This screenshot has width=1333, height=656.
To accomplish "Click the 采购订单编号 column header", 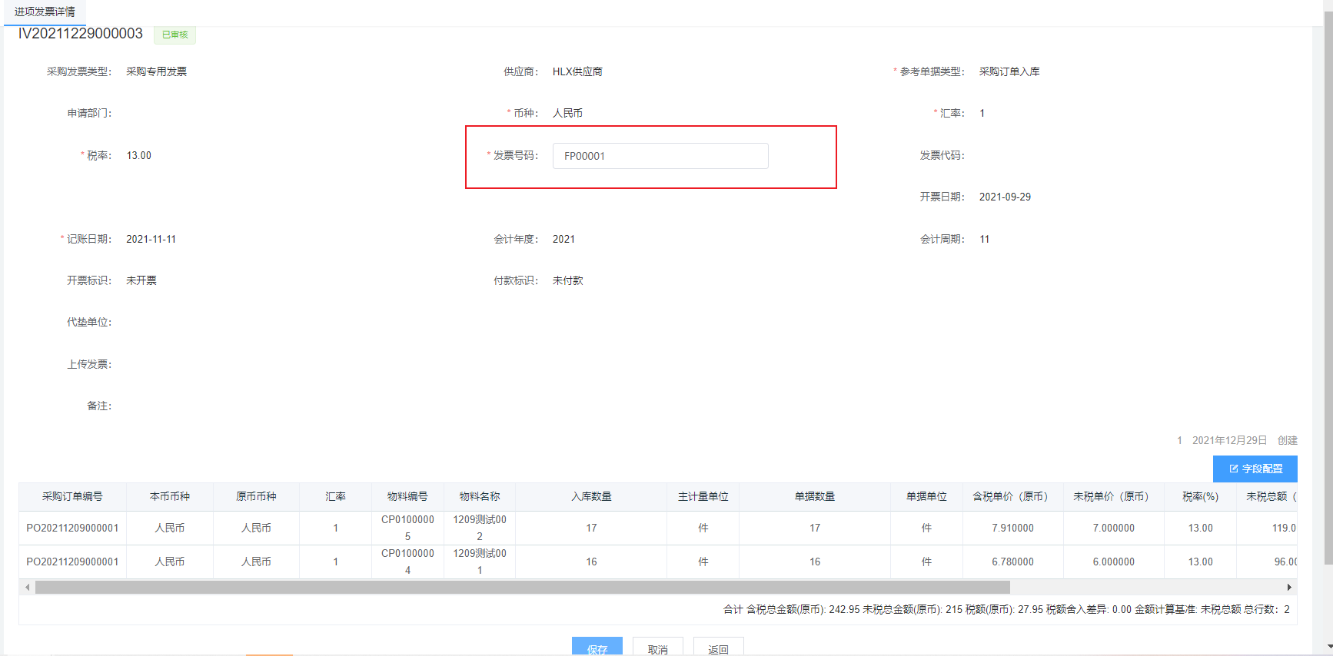I will pyautogui.click(x=72, y=497).
